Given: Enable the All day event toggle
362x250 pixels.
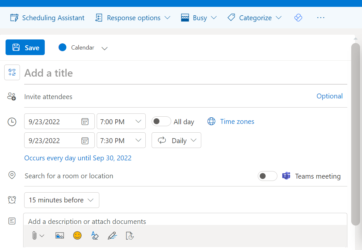Looking at the screenshot, I should click(161, 121).
